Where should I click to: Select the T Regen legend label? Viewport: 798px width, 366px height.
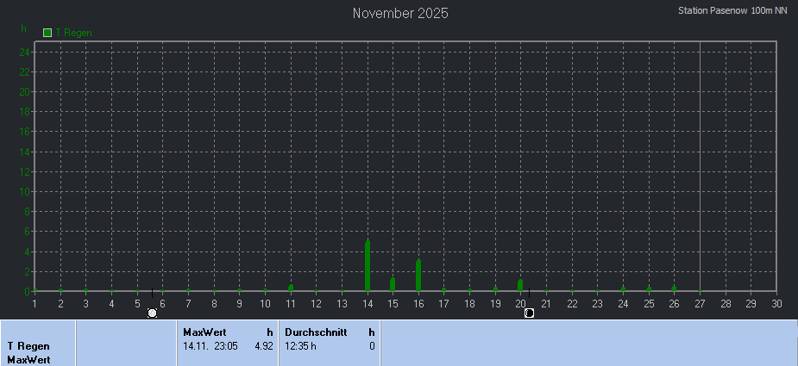click(x=74, y=33)
